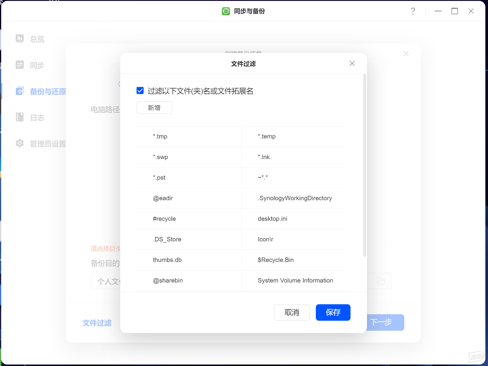Select the thumbs.db filter entry
Screen dimensions: 488x366
pos(189,260)
